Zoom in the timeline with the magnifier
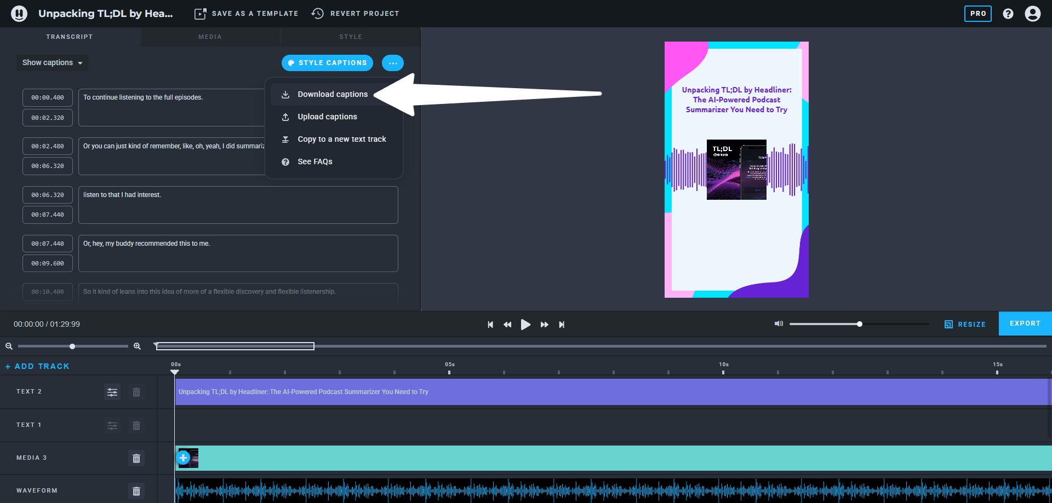This screenshot has width=1052, height=503. pyautogui.click(x=138, y=346)
